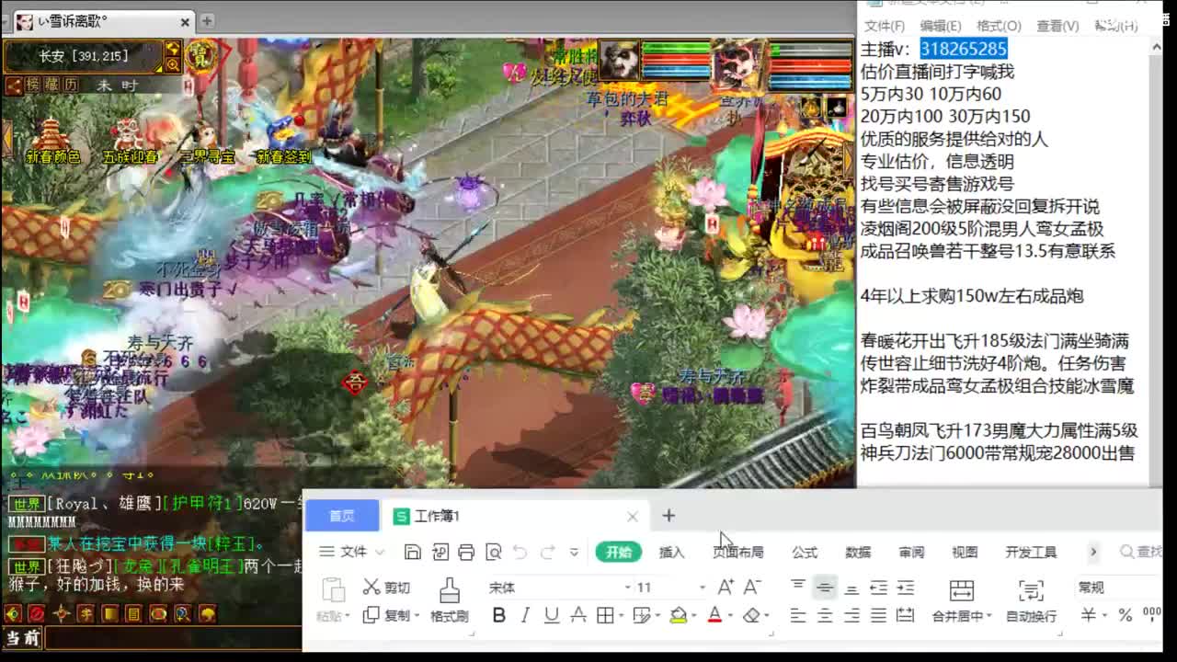Open Notepad's Format (格式) menu

pyautogui.click(x=999, y=26)
